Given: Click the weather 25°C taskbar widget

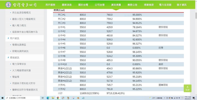Looking at the screenshot, I should (x=156, y=98).
